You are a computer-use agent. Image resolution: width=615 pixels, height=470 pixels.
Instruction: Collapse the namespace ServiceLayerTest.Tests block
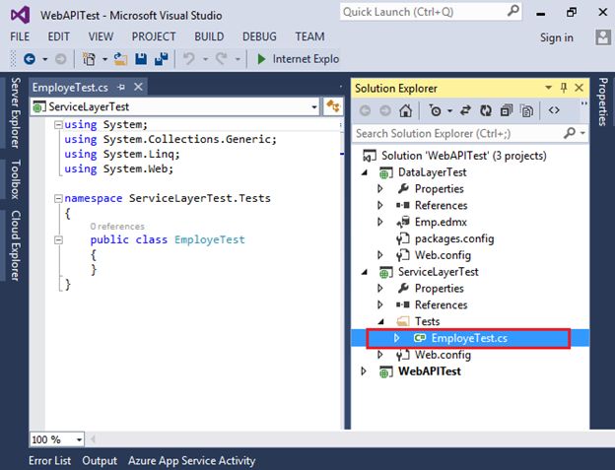point(58,199)
